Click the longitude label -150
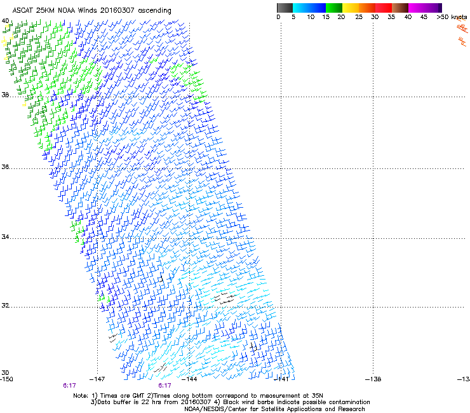Viewport: 470px width, 413px height. tap(6, 379)
